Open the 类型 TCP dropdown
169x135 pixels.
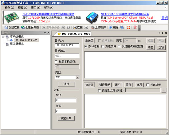77,77
